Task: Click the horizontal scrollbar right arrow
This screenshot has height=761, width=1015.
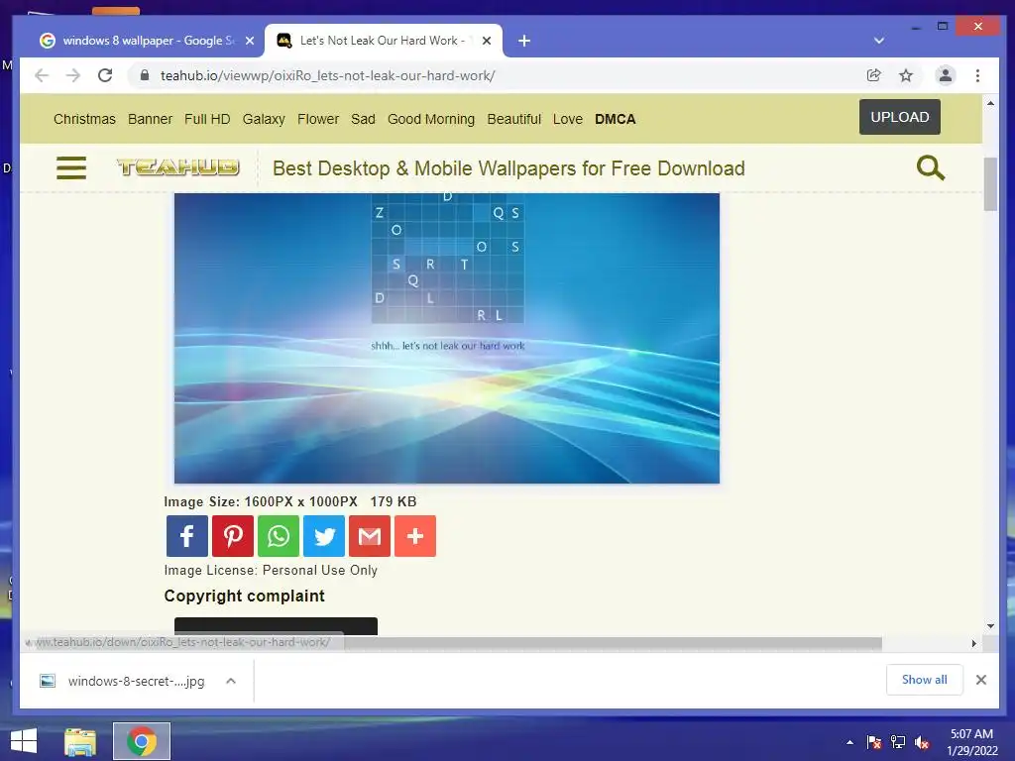Action: pos(974,643)
